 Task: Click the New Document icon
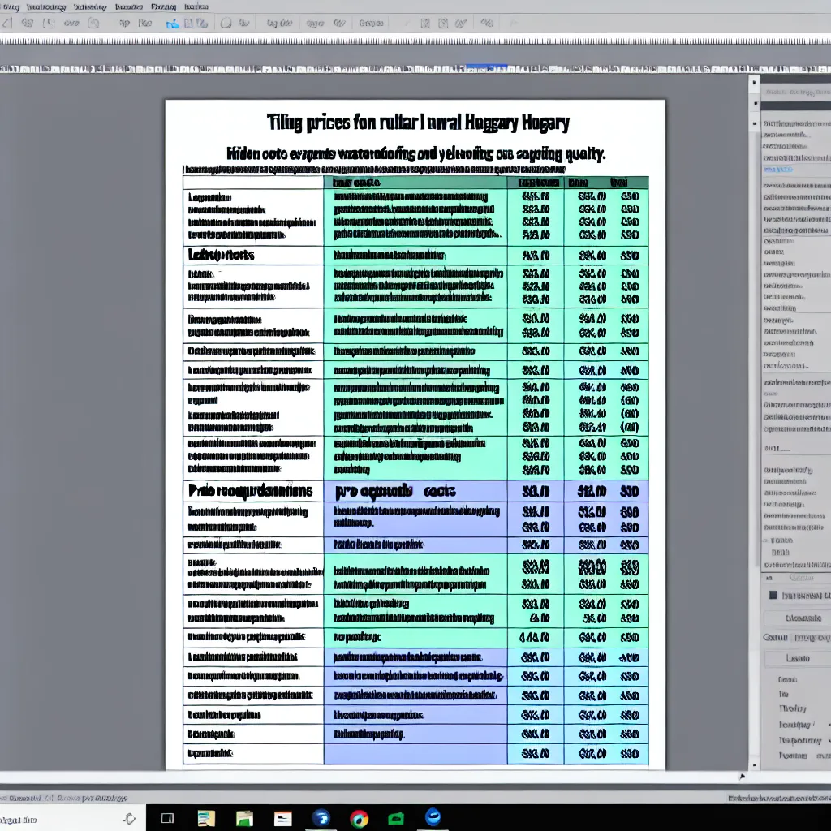click(6, 23)
